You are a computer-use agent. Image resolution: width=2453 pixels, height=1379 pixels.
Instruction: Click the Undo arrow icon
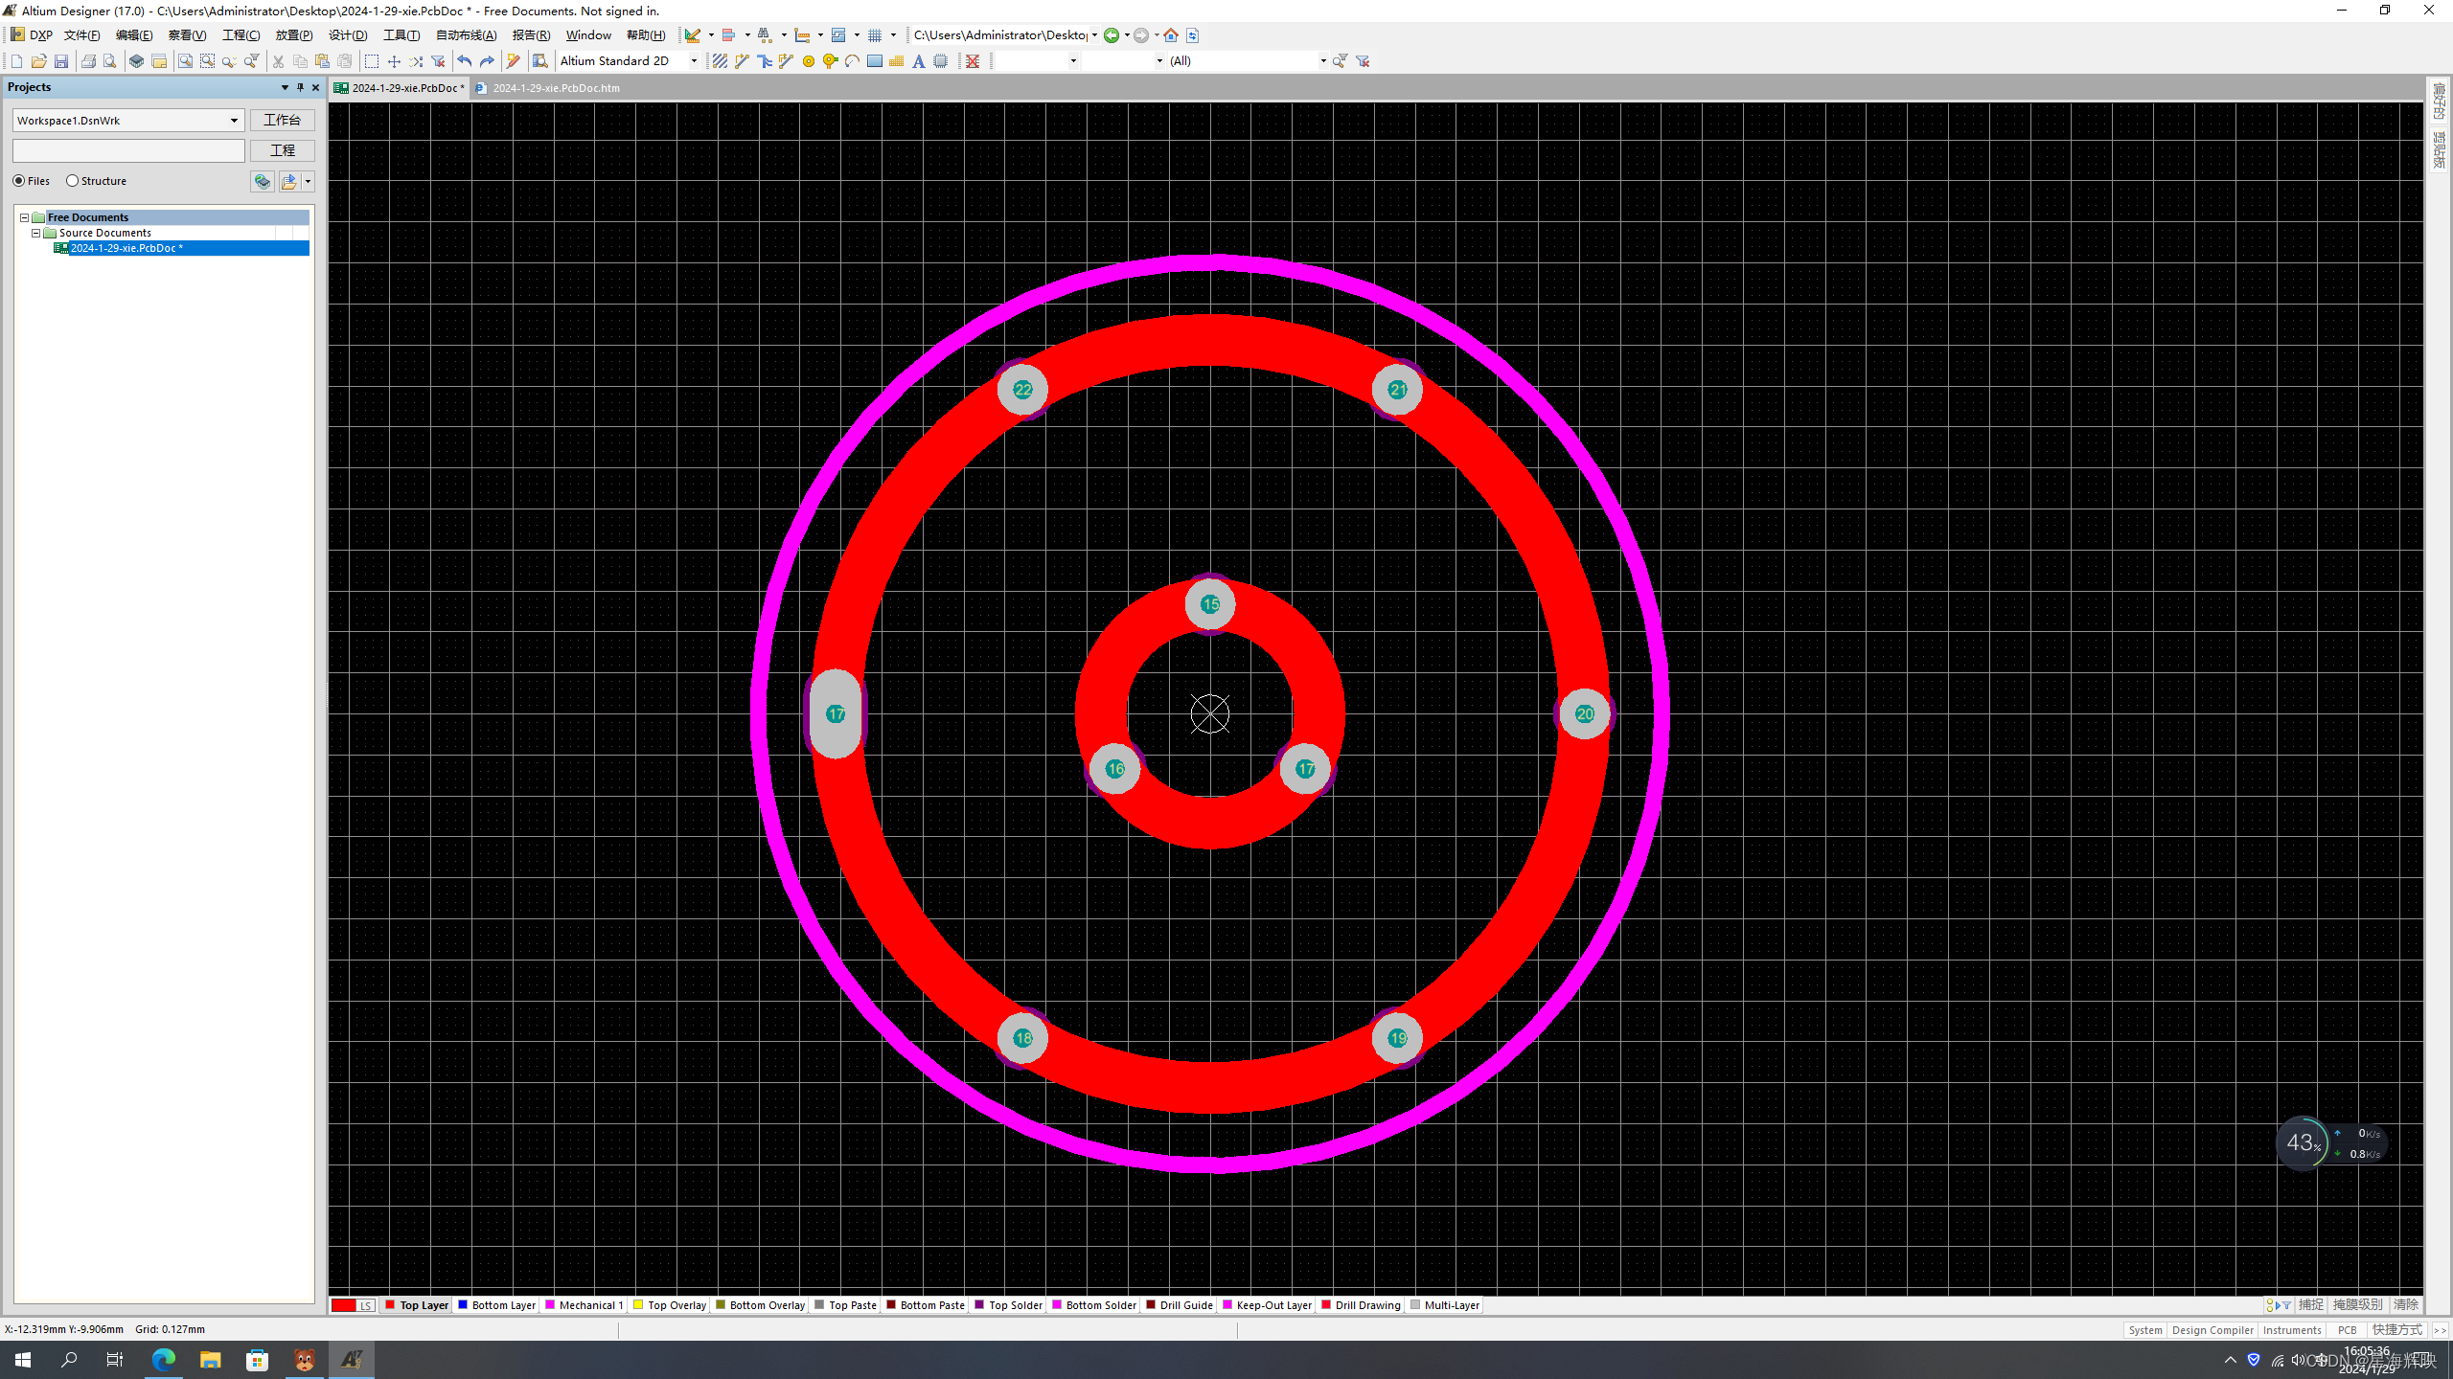click(x=465, y=61)
